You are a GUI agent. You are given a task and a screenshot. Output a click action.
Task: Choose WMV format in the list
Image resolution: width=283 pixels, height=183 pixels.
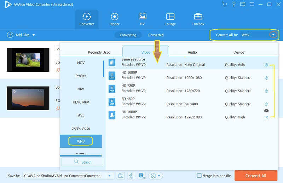[x=81, y=141]
